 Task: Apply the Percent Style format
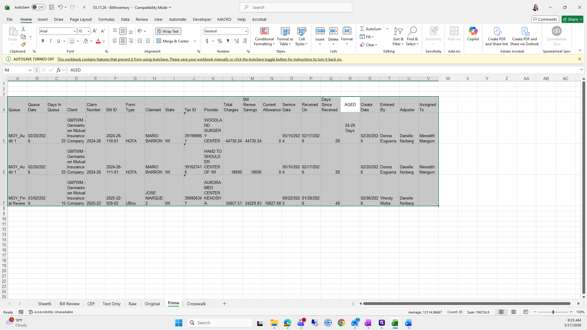220,41
